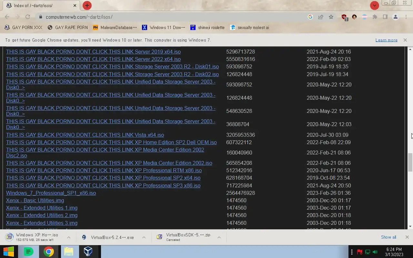This screenshot has width=413, height=258.
Task: Toggle the Chrome side panel icon
Action: (x=385, y=17)
